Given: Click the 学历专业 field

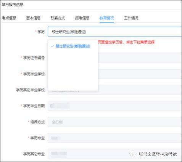Looking at the screenshot, I should [115, 138].
